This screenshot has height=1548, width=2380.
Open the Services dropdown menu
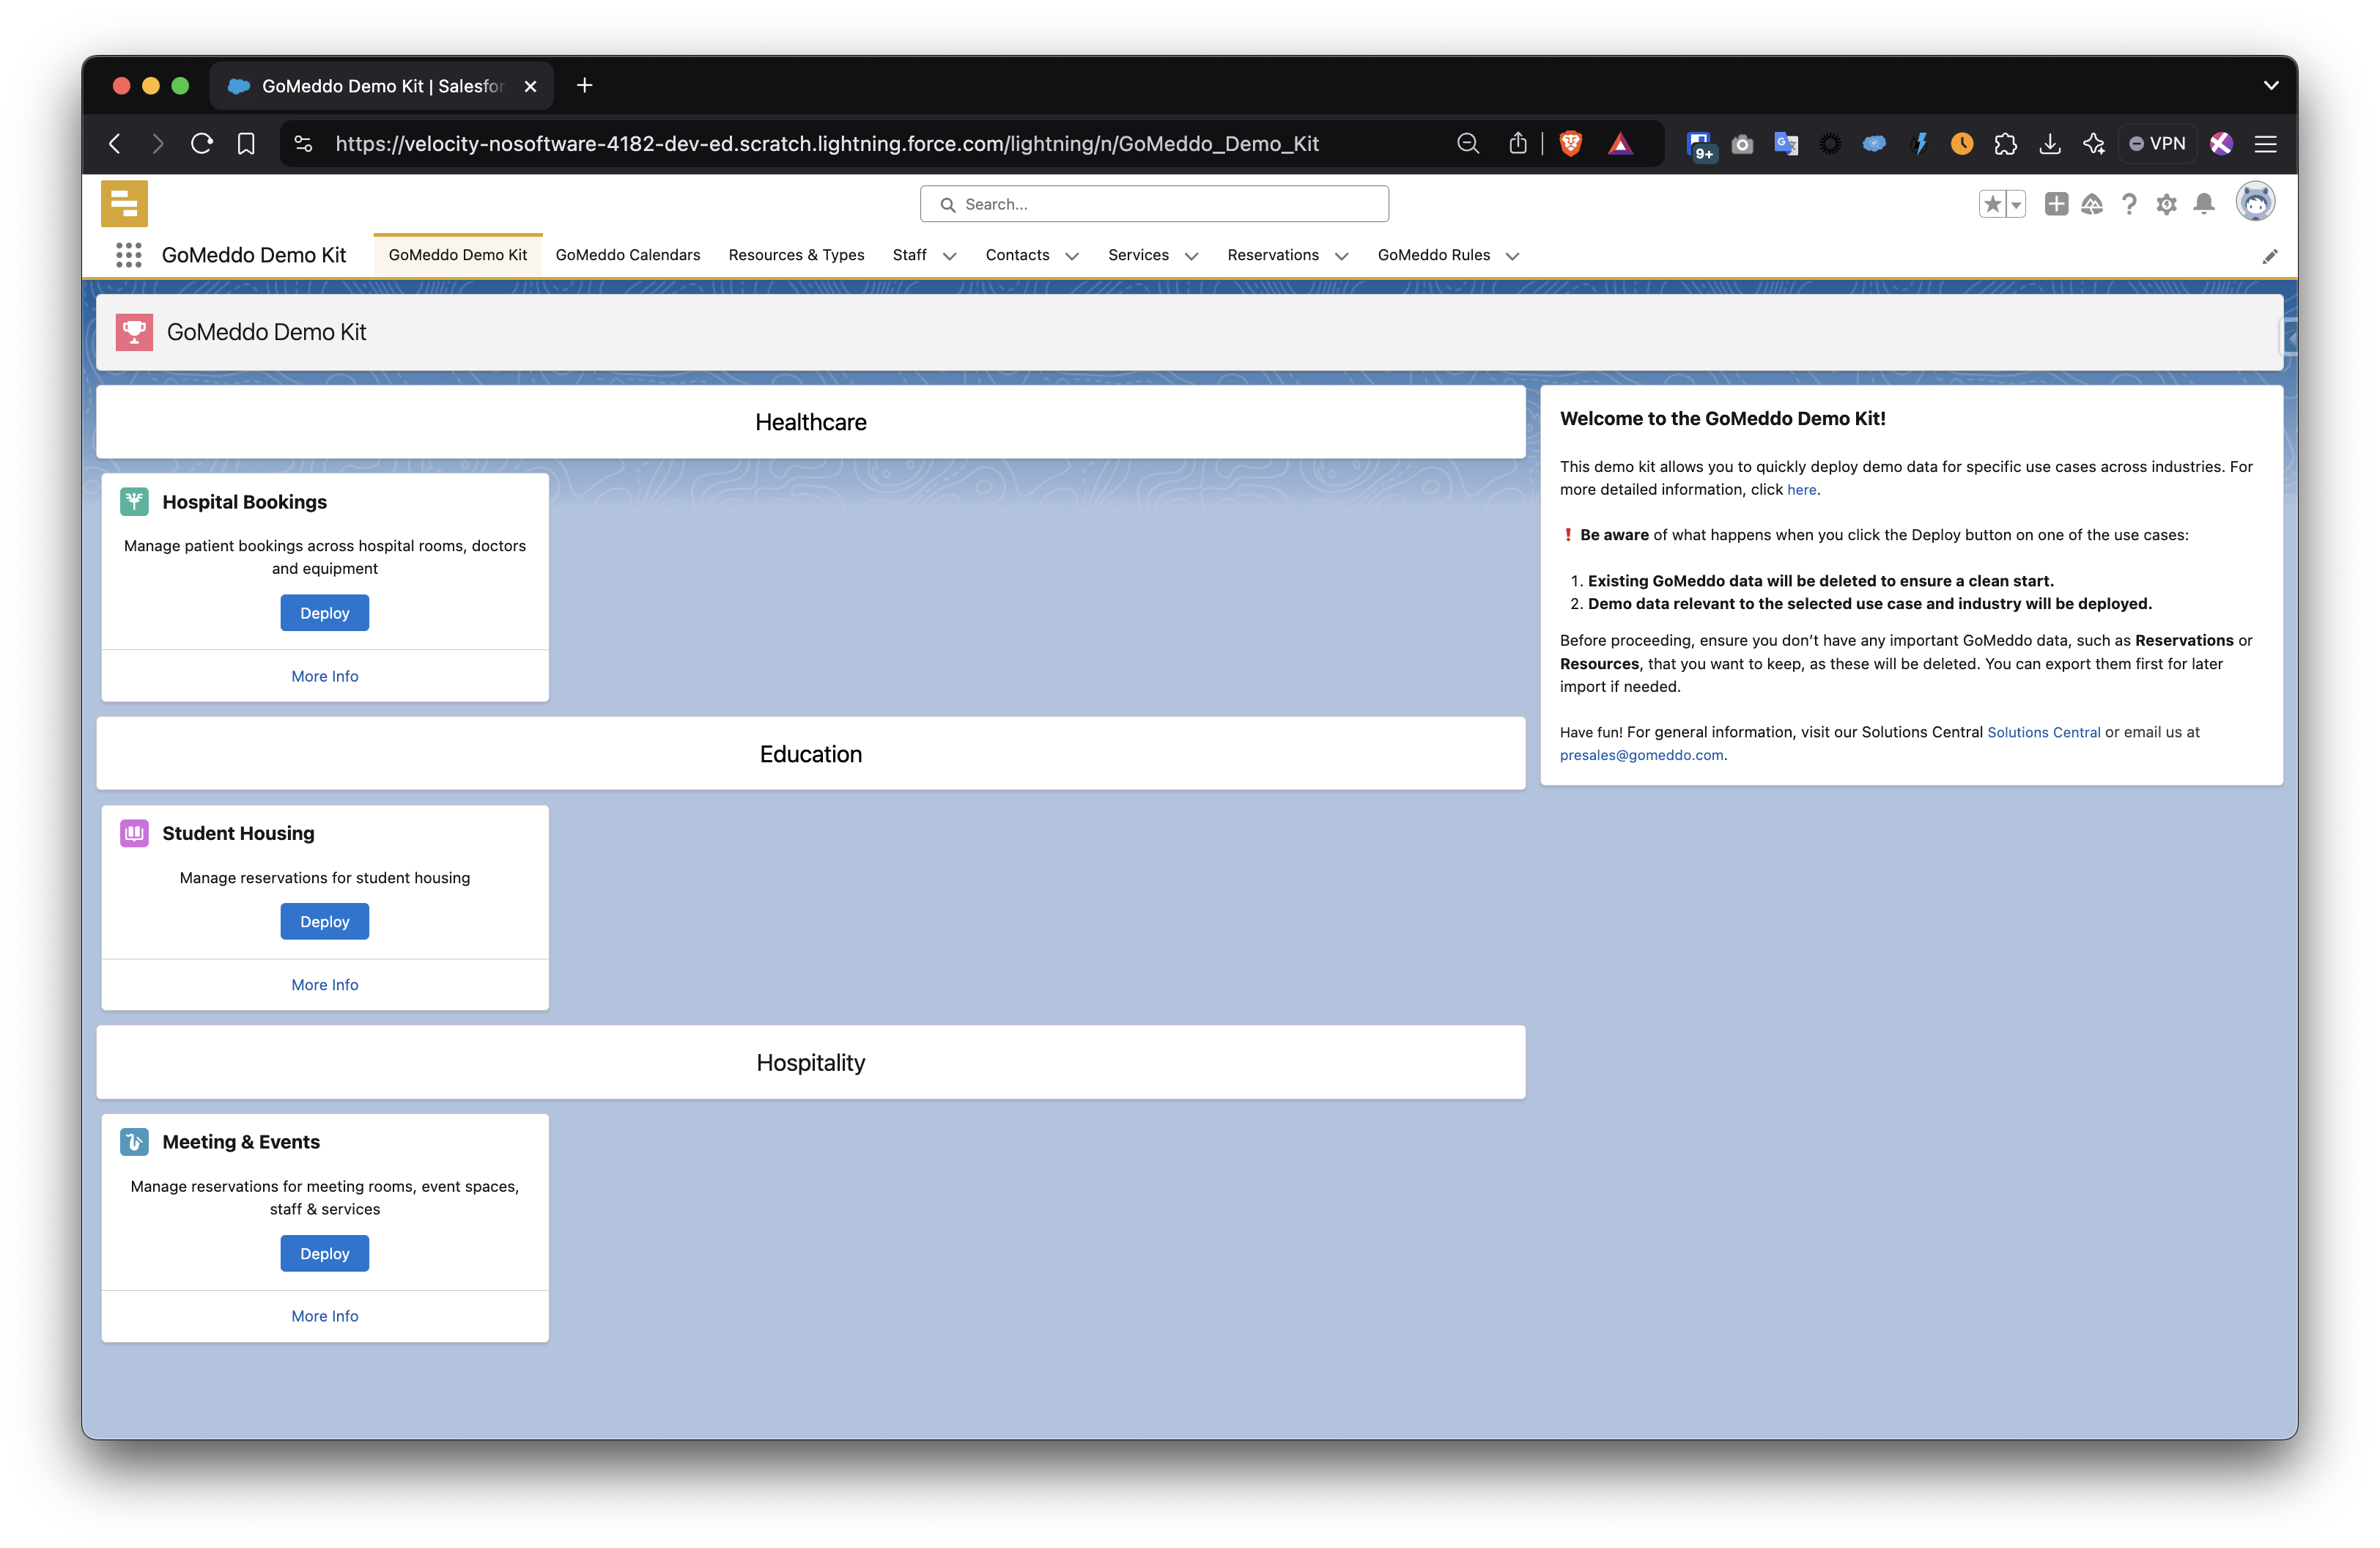point(1192,256)
